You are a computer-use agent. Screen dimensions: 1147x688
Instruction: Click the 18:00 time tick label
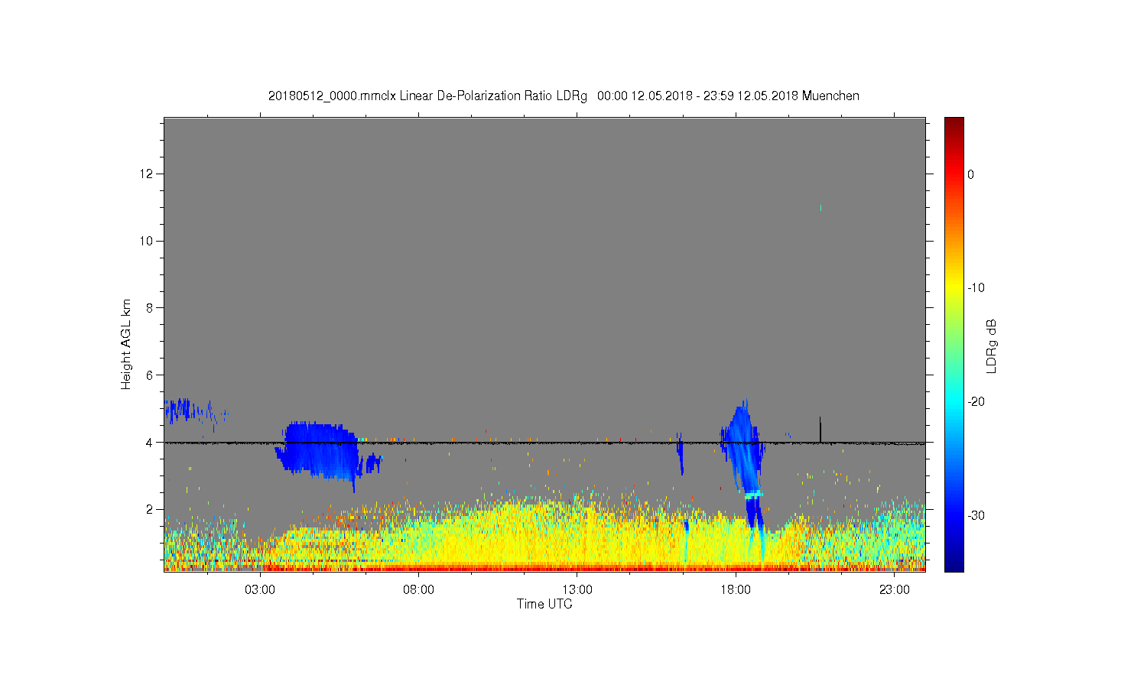736,590
